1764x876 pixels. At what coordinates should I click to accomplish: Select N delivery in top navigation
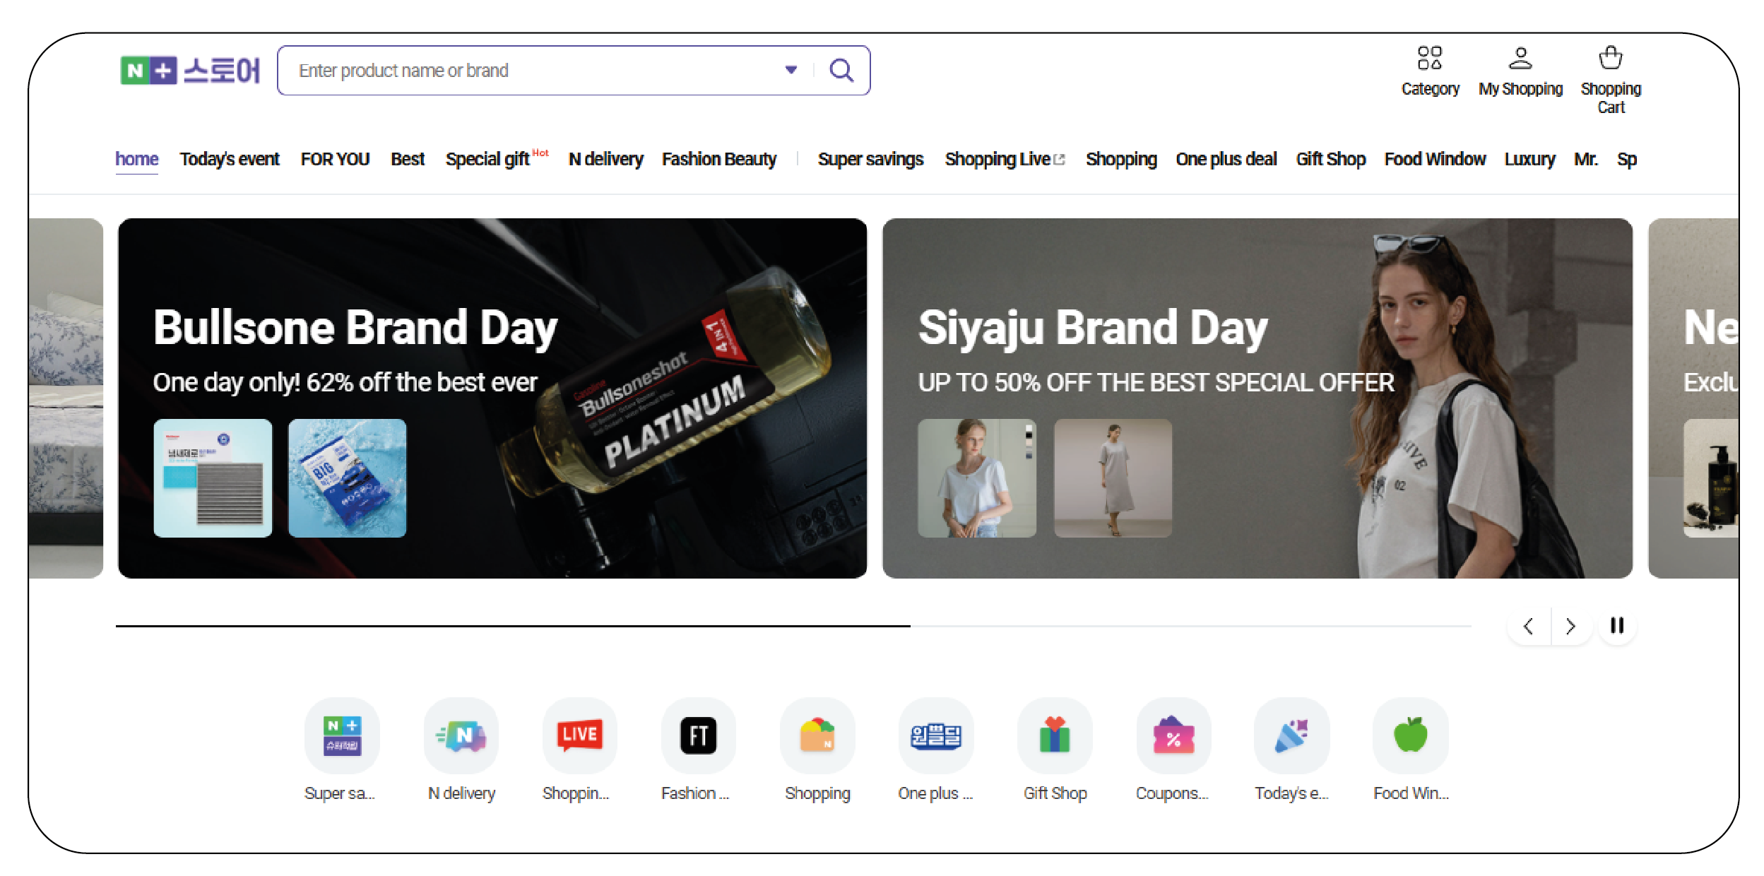[x=605, y=160]
